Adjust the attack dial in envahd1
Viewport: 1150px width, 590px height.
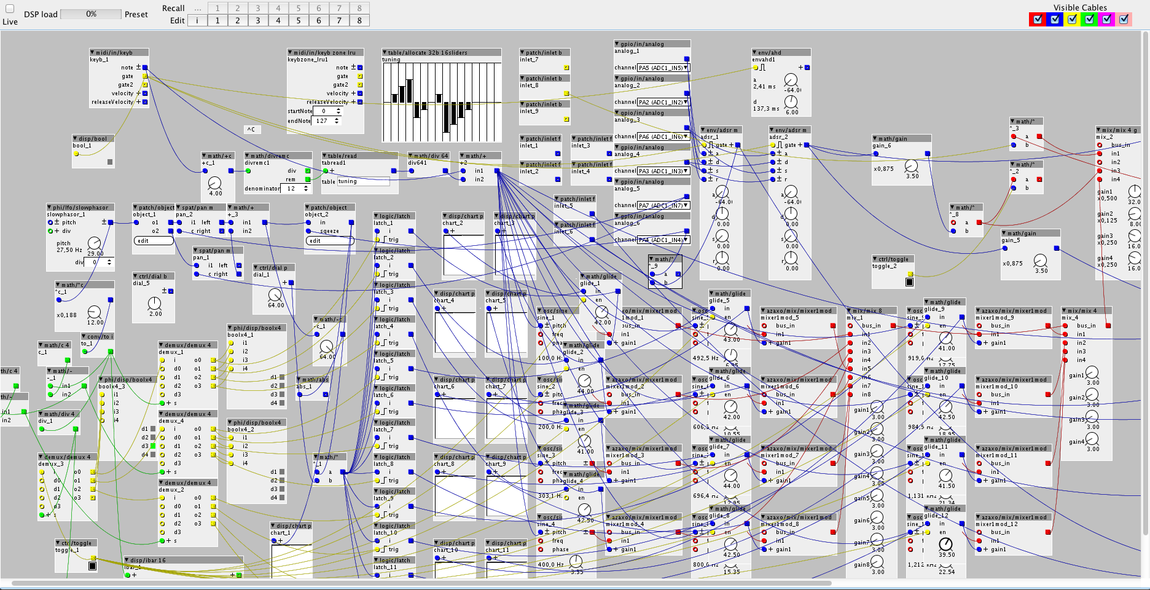click(x=791, y=80)
